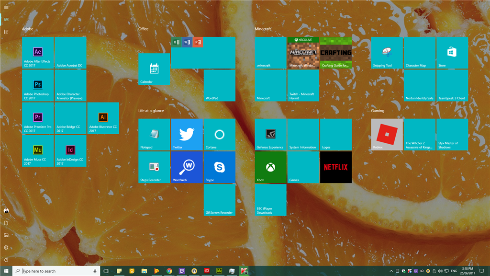Open the Adobe After Effects CC 2017 tile

point(38,53)
